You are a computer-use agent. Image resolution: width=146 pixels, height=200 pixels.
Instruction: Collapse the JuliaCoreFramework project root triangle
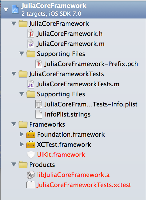6,10
